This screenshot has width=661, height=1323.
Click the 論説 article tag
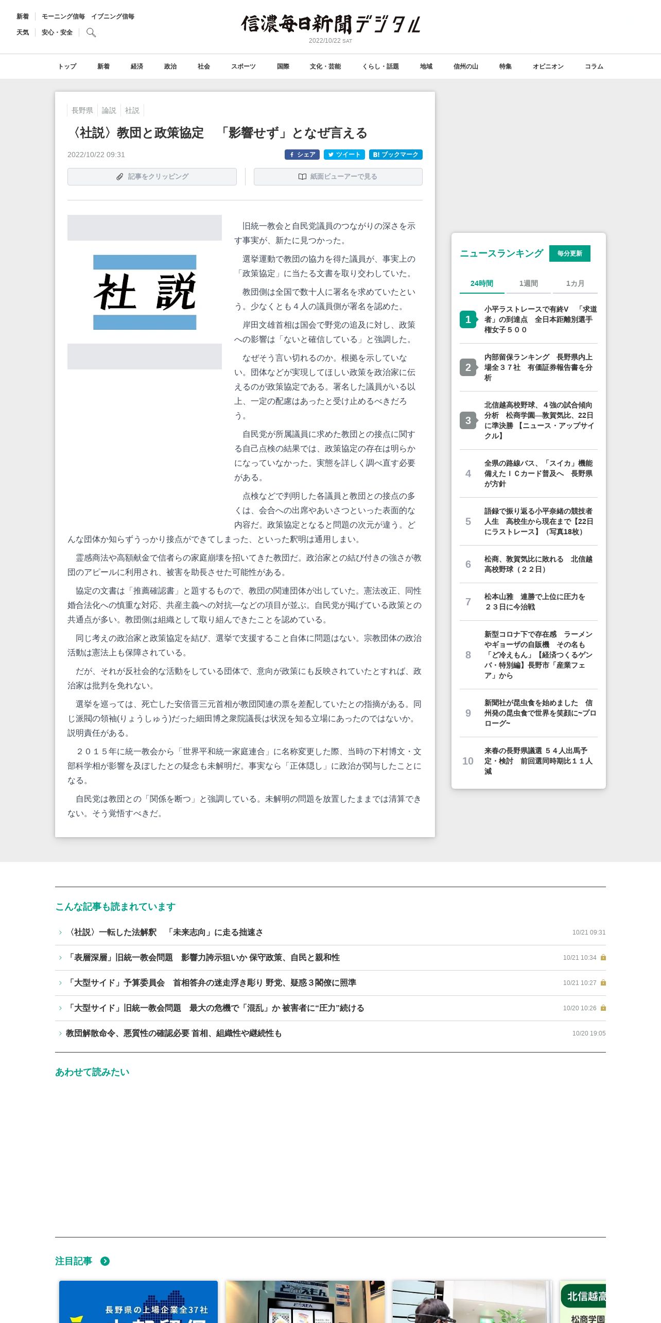109,110
